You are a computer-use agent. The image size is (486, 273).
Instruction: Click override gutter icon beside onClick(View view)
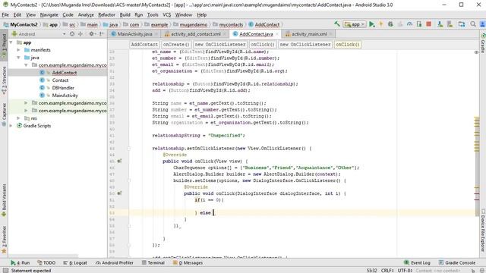point(119,161)
